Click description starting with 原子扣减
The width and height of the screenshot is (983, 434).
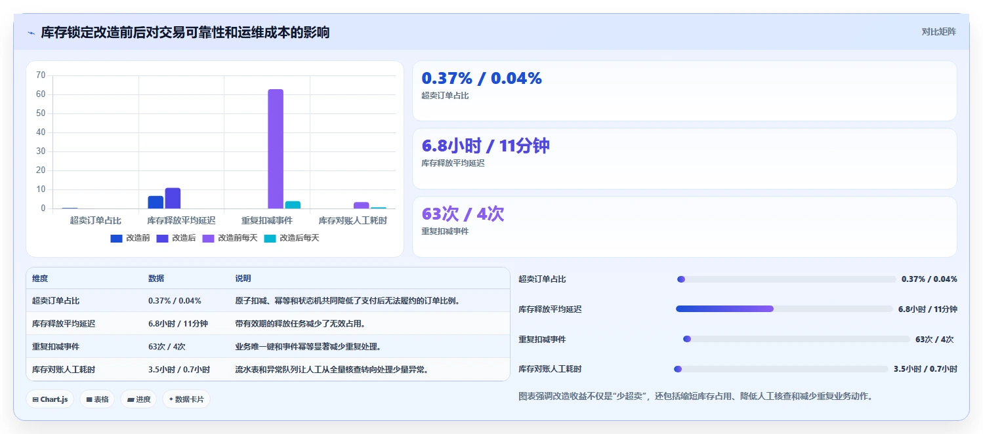348,301
